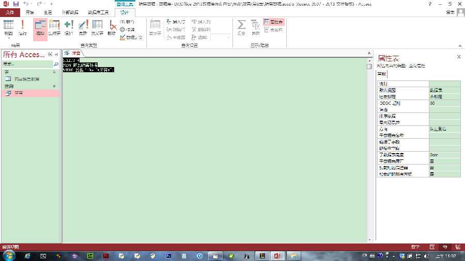The height and width of the screenshot is (261, 465).
Task: Switch to Database Tools ribbon tab
Action: click(x=98, y=12)
